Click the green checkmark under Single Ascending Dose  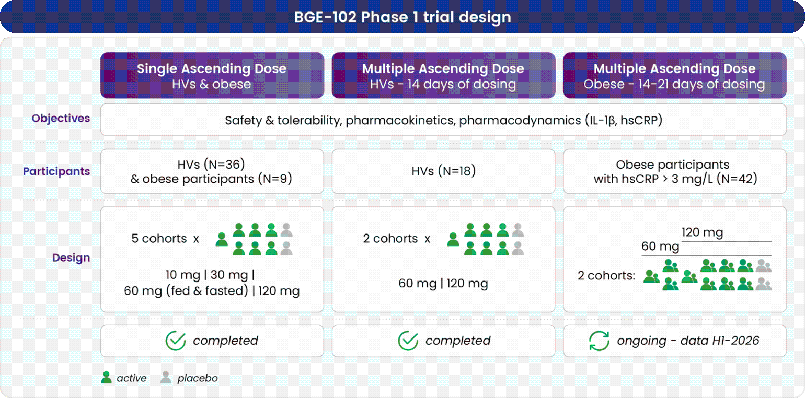176,341
